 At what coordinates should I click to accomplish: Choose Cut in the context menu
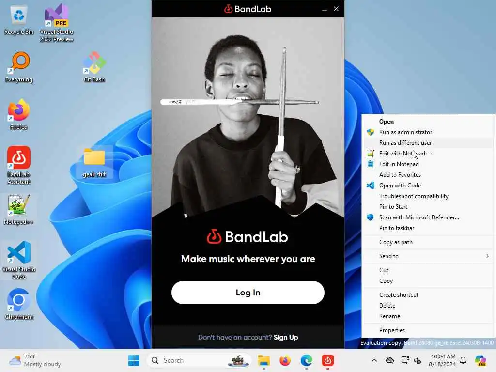(x=428, y=270)
